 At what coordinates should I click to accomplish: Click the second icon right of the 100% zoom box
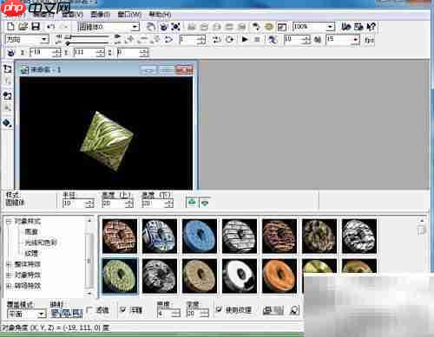(358, 27)
